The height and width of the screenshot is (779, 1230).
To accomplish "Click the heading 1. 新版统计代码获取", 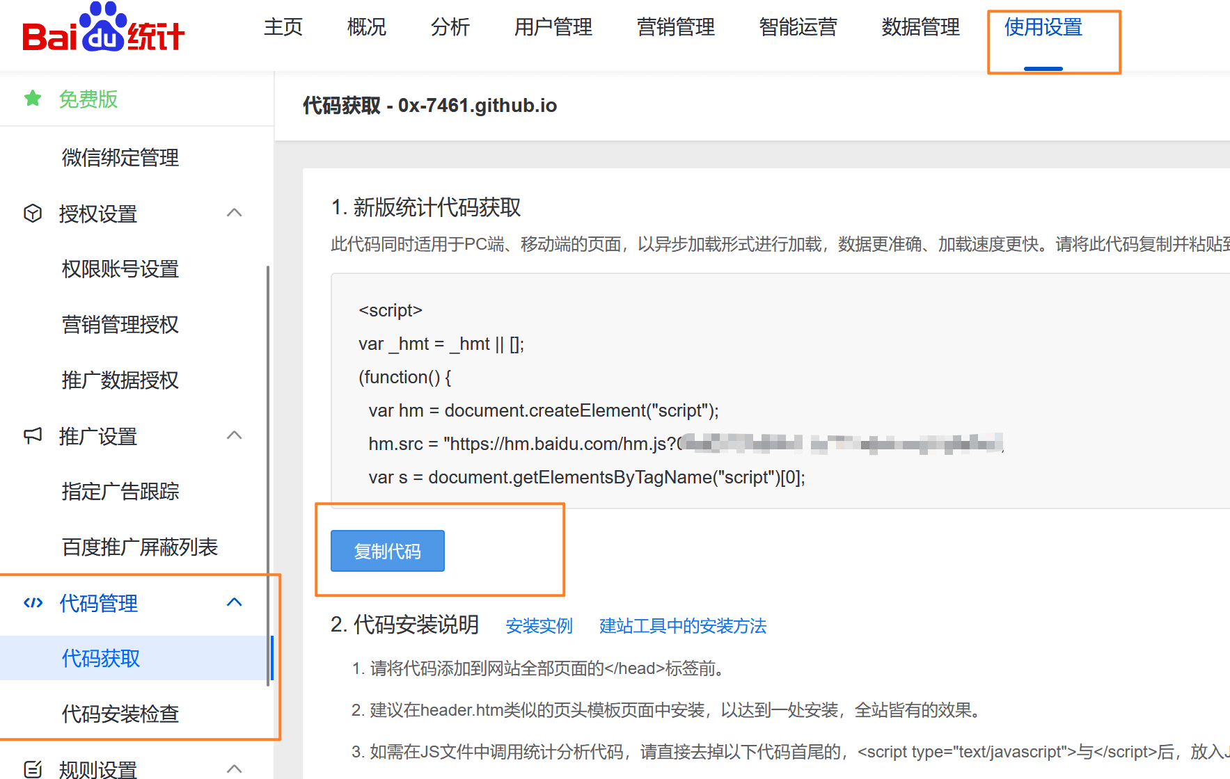I will [x=426, y=207].
